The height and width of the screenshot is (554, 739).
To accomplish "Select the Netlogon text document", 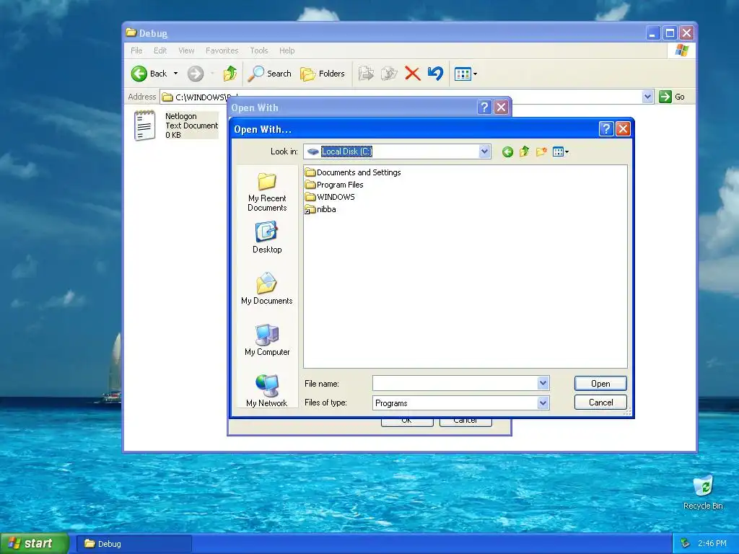I will tap(176, 126).
